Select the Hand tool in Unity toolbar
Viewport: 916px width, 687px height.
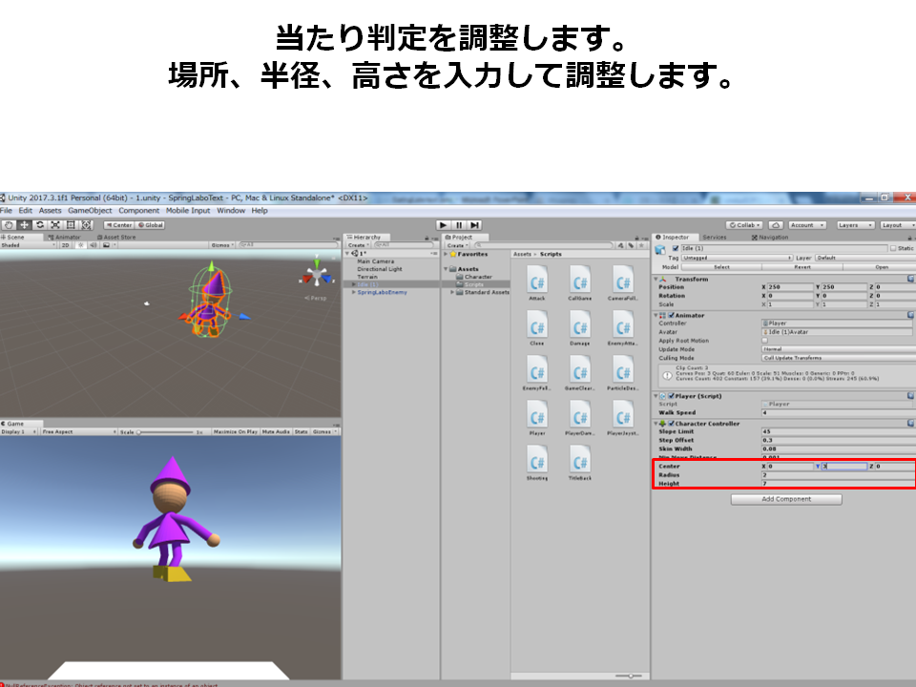click(x=9, y=225)
